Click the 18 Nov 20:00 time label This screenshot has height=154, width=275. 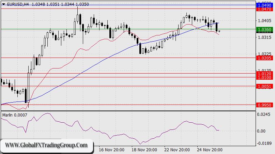pyautogui.click(x=144, y=150)
